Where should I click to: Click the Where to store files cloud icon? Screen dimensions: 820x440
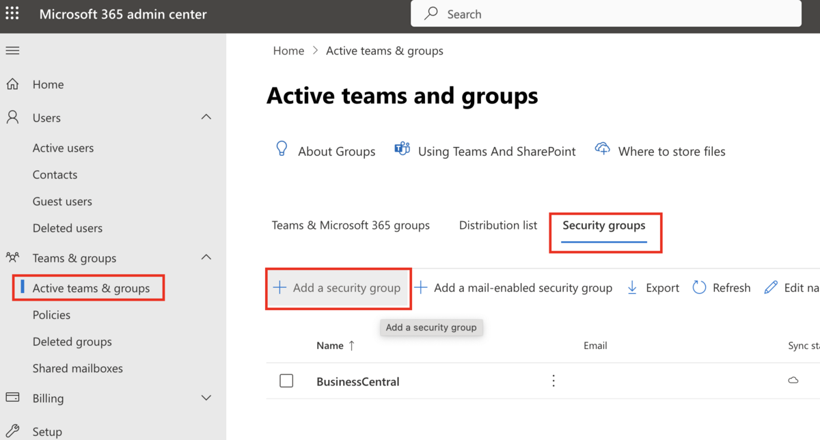point(602,150)
